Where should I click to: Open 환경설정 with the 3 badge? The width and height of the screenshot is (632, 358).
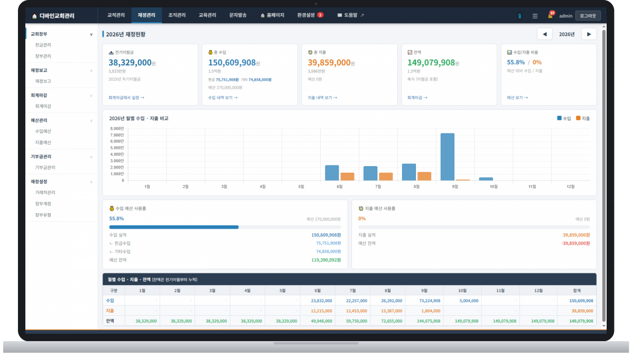pos(310,15)
